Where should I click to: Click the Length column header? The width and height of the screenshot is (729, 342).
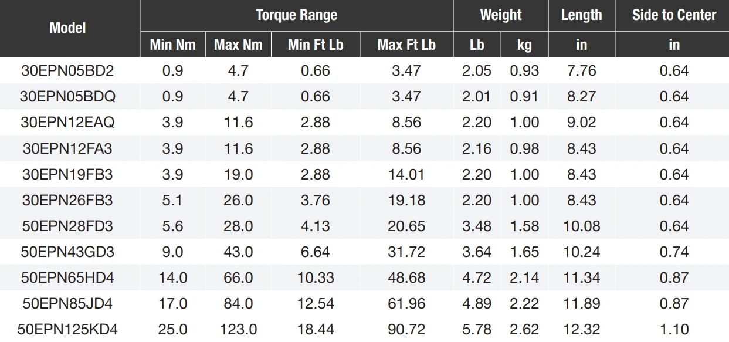click(x=581, y=15)
